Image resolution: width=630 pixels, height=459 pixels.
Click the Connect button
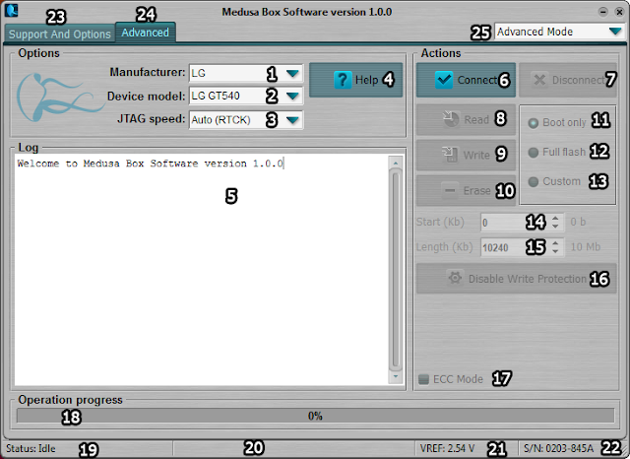tap(466, 80)
